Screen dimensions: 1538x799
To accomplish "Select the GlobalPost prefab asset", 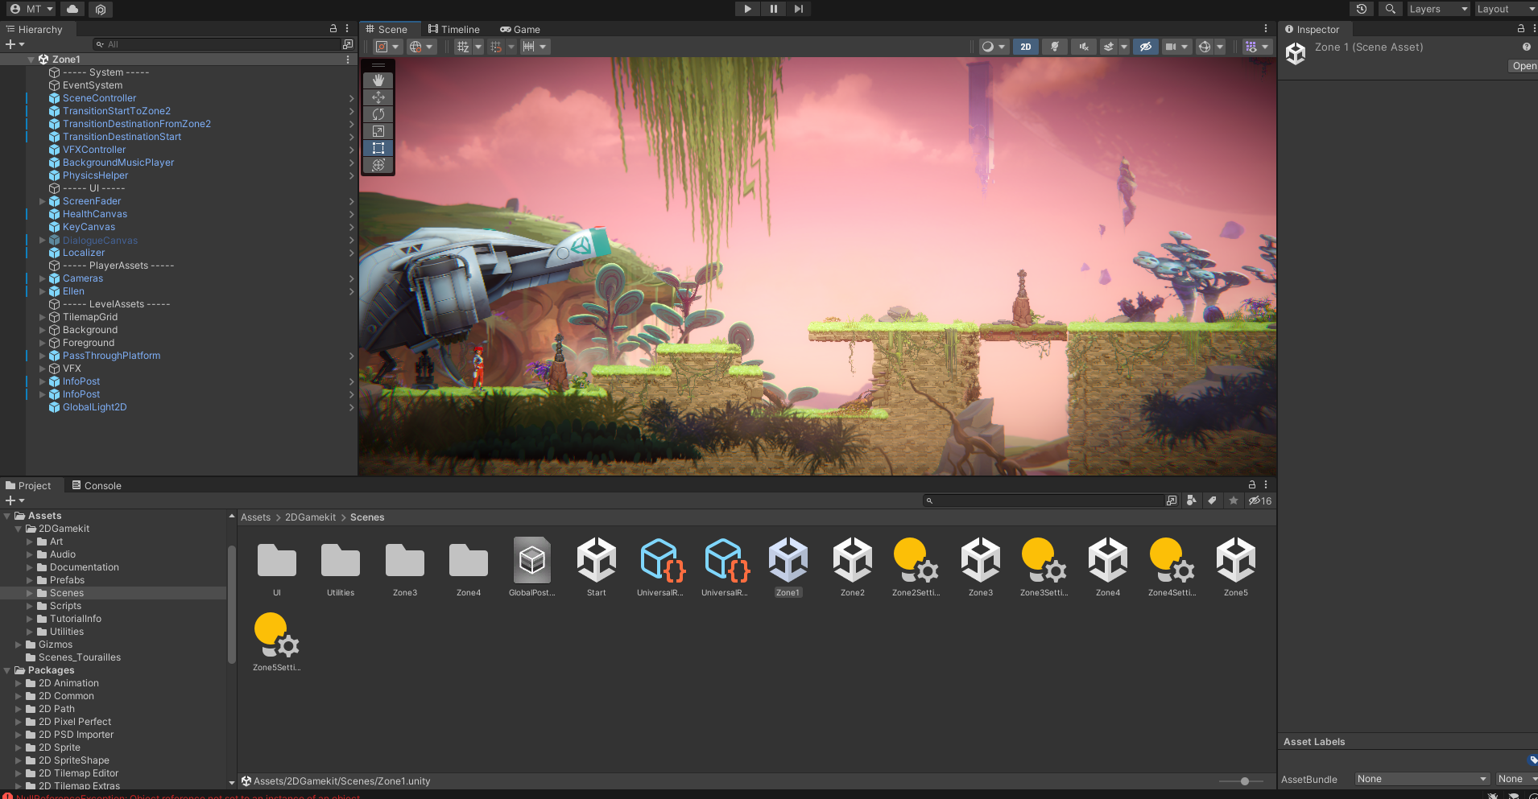I will pos(532,567).
